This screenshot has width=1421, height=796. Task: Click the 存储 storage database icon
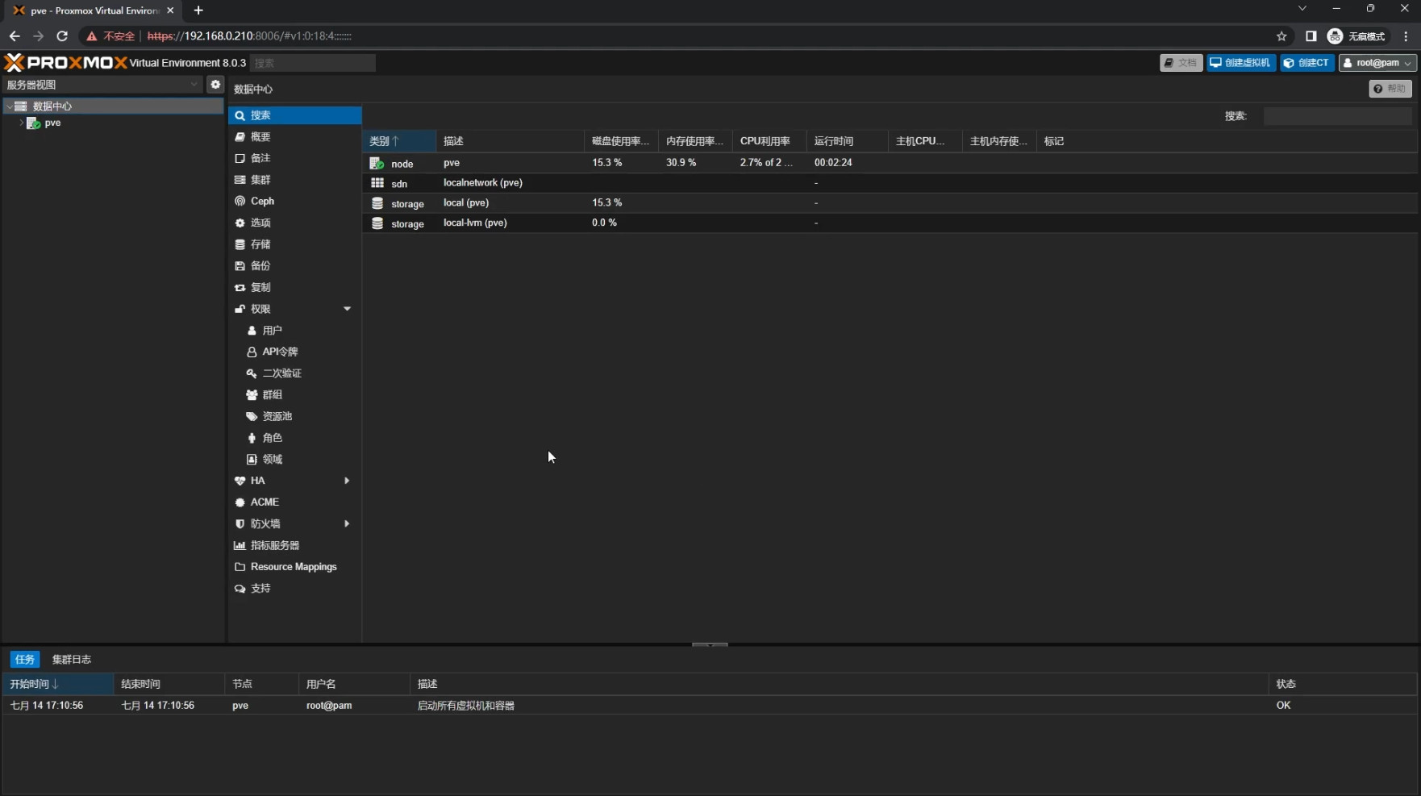click(240, 244)
